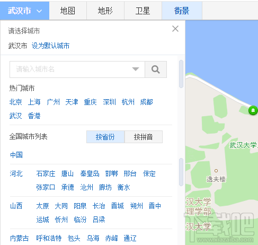The height and width of the screenshot is (245, 258).
Task: Choose city 赤峰
Action: 111,238
